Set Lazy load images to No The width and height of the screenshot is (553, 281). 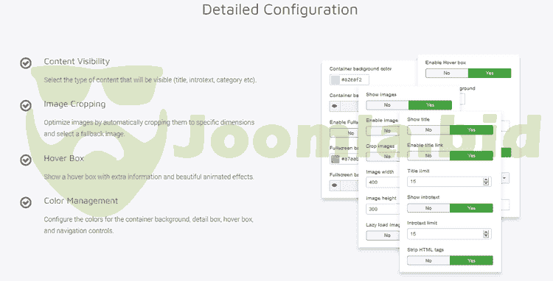click(383, 235)
